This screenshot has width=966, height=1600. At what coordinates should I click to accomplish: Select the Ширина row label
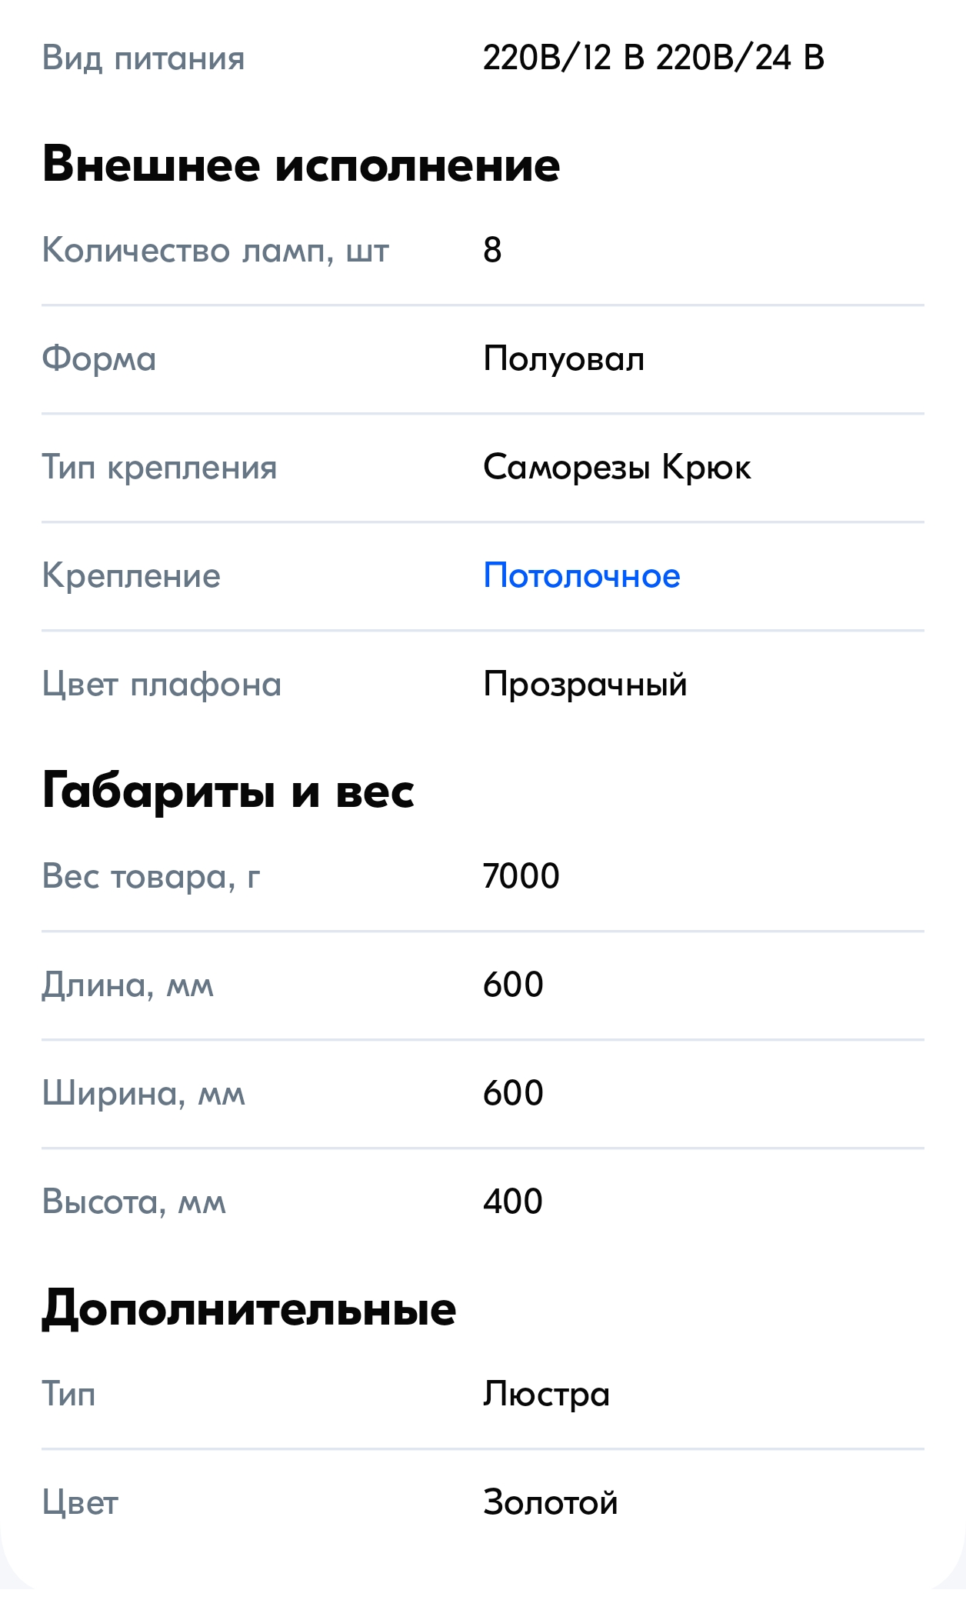tap(144, 1091)
